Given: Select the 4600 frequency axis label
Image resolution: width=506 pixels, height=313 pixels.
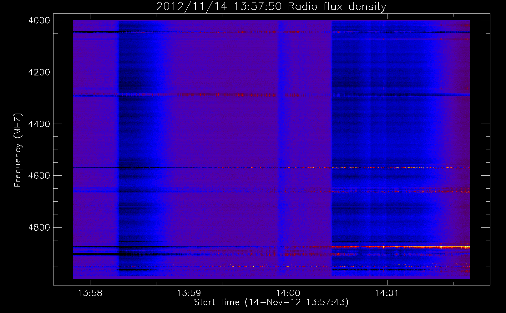Looking at the screenshot, I should click(x=39, y=176).
